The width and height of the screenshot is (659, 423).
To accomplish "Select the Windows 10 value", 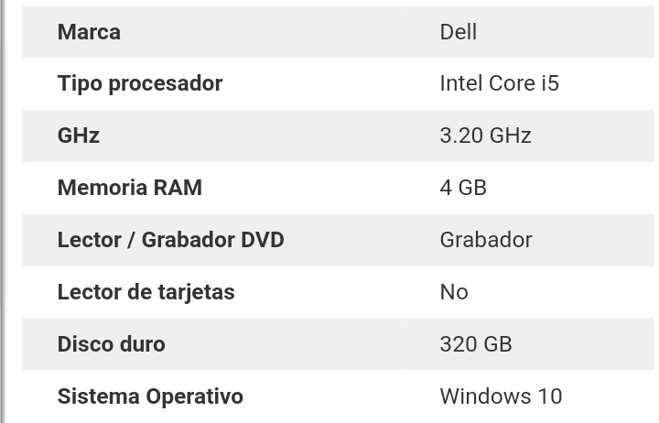I will [501, 396].
